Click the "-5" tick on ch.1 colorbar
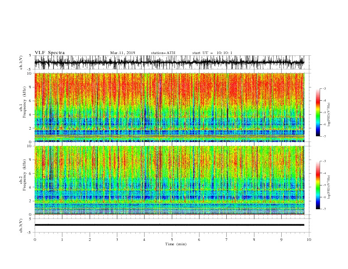The width and height of the screenshot is (348, 269). tap(324, 113)
